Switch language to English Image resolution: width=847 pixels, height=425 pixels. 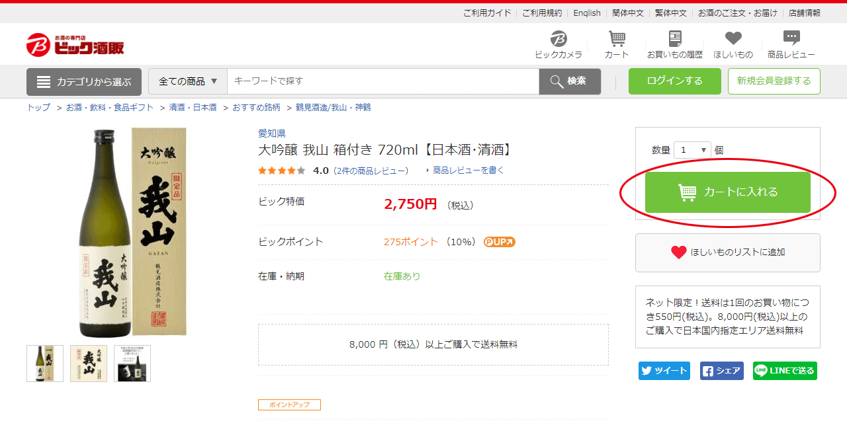click(x=587, y=13)
